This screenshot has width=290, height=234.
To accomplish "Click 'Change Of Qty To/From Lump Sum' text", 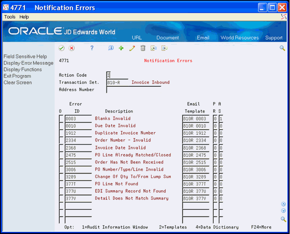I will tap(133, 176).
